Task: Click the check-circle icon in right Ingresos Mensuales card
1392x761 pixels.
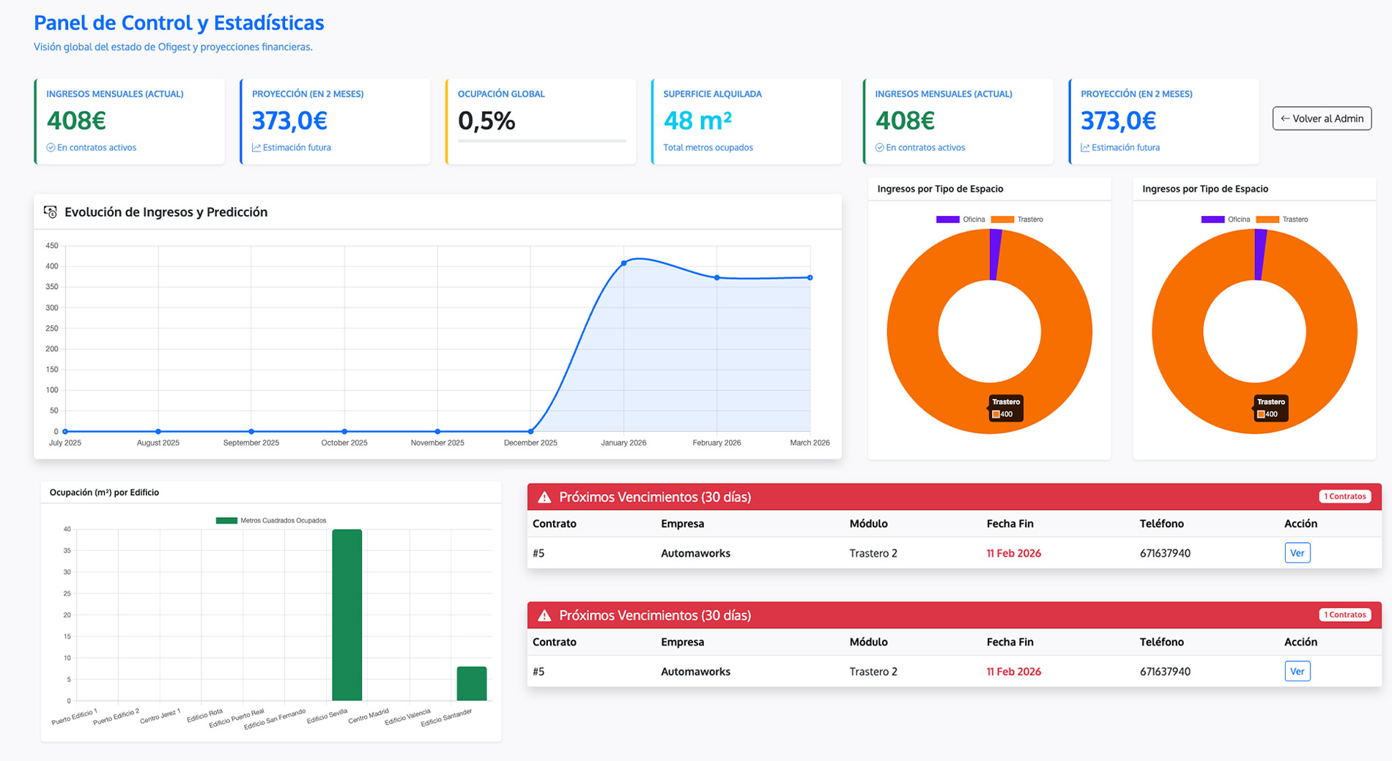Action: click(x=880, y=147)
